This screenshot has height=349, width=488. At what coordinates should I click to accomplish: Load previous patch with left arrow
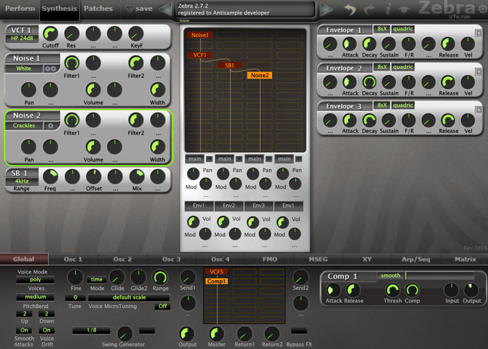[x=165, y=9]
